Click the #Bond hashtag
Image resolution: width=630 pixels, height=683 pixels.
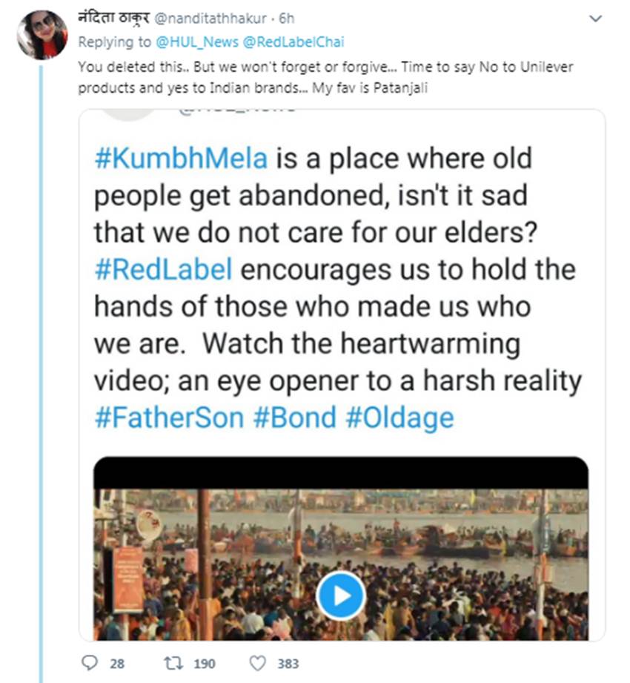click(x=295, y=418)
